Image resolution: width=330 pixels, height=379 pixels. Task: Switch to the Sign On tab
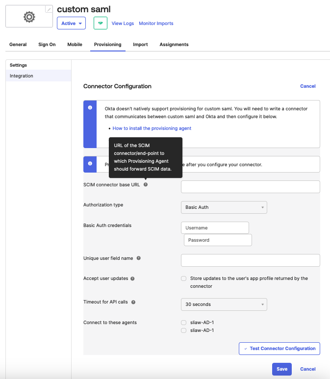tap(47, 45)
